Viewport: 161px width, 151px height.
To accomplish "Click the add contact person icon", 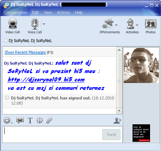I will click(117, 121).
